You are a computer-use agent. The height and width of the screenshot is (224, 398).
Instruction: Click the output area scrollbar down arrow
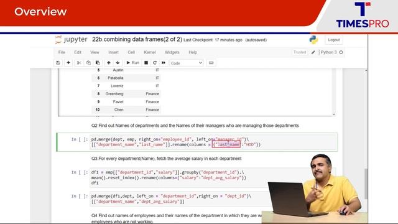pyautogui.click(x=334, y=114)
